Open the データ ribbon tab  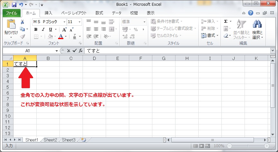116,13
